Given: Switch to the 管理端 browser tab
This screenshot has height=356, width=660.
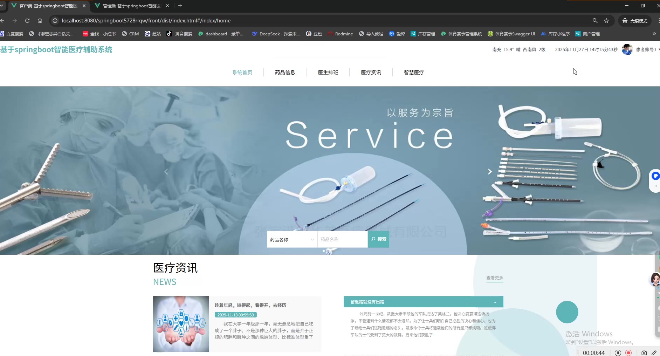Looking at the screenshot, I should point(132,6).
